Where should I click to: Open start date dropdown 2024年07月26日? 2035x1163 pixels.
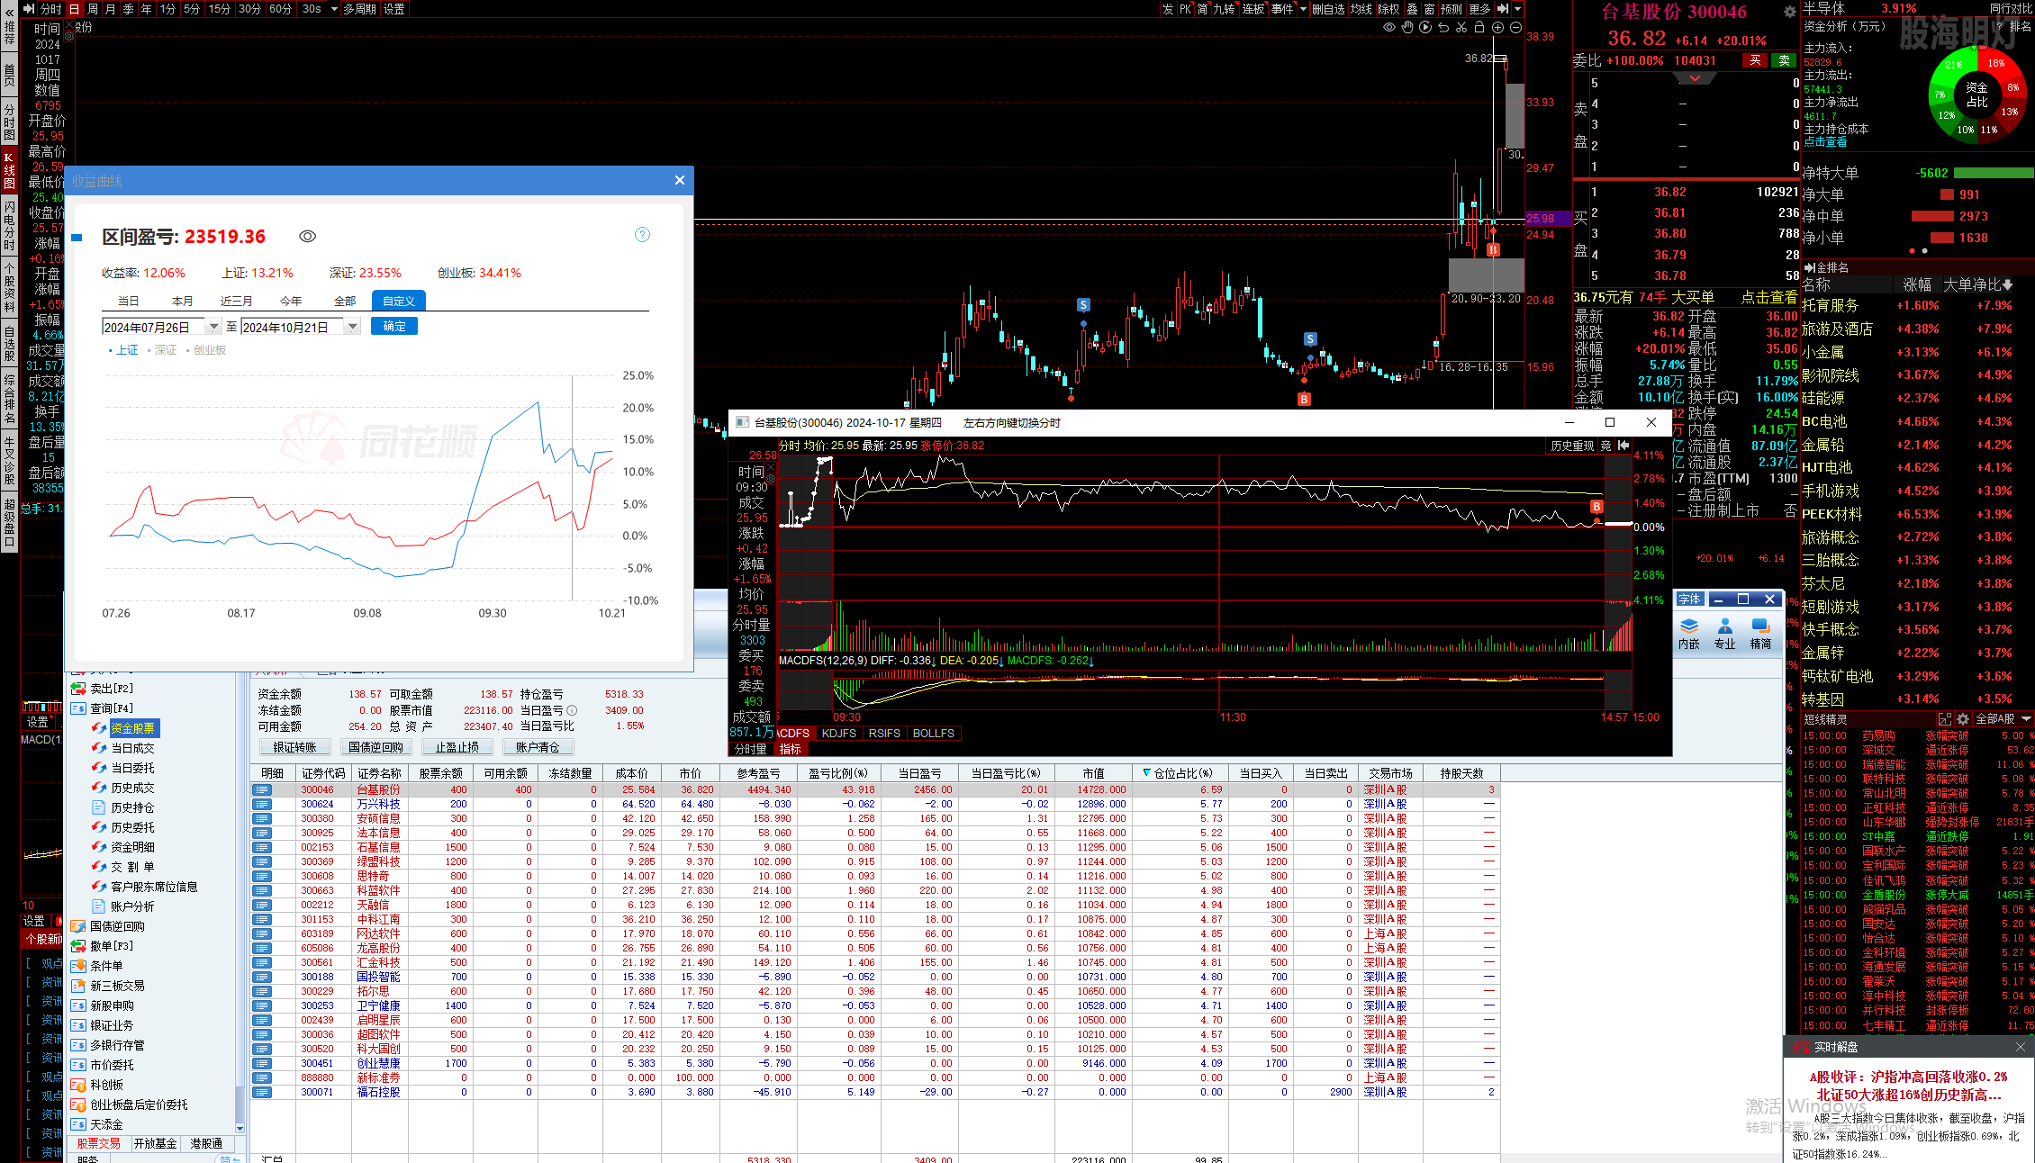click(x=213, y=327)
